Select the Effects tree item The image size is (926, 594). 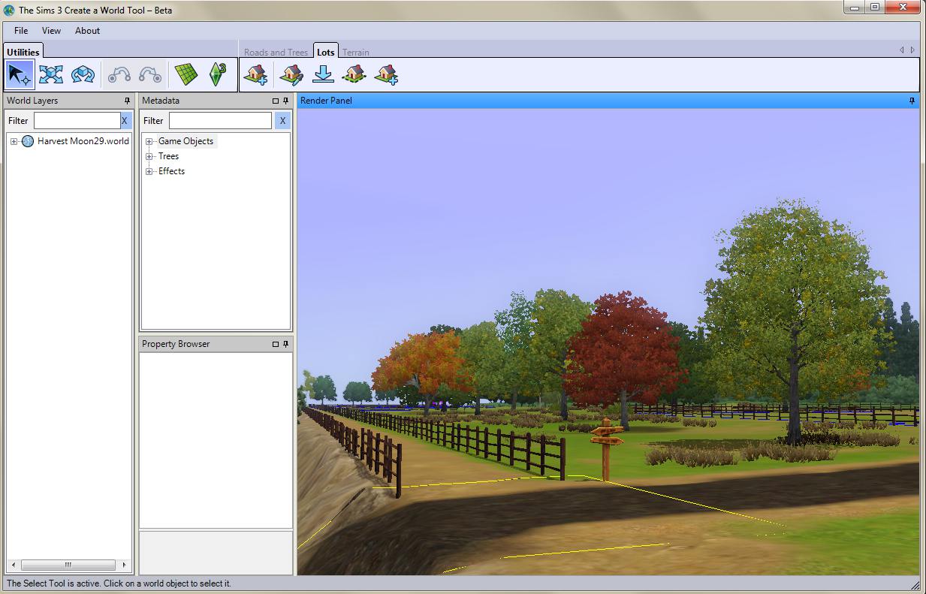(x=171, y=171)
